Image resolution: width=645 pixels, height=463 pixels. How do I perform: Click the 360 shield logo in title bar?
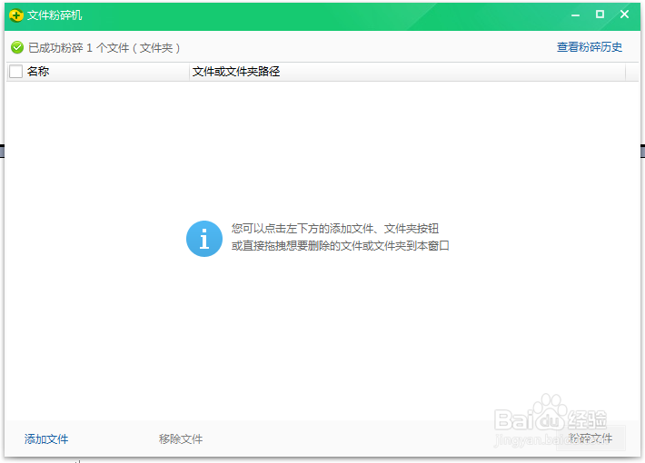coord(16,15)
